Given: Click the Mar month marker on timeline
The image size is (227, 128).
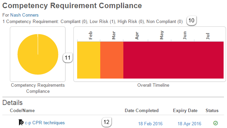Looking at the screenshot, I should [113, 35].
